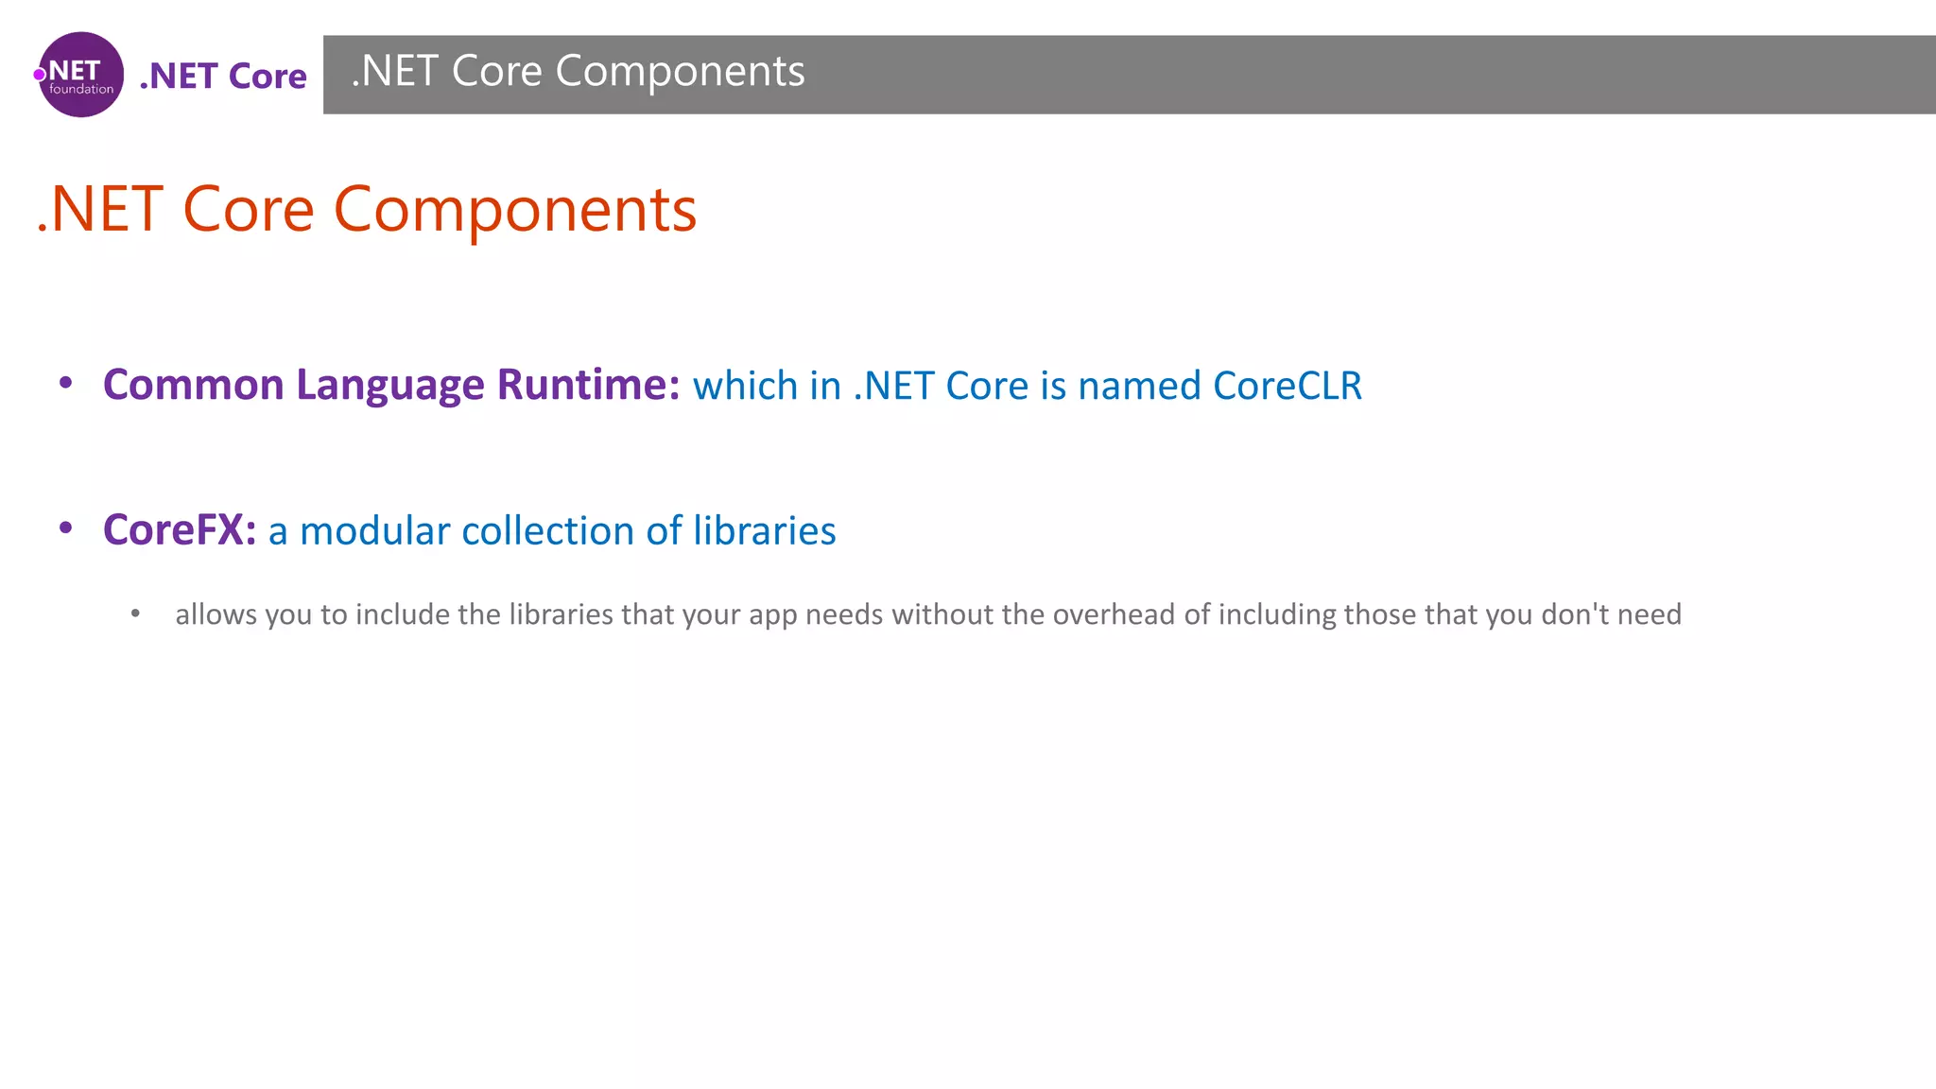1936x1089 pixels.
Task: Click the small gray sub-bullet marker
Action: pos(135,614)
